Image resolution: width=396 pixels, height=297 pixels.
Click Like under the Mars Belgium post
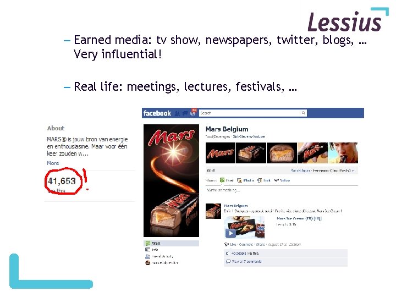tap(233, 244)
